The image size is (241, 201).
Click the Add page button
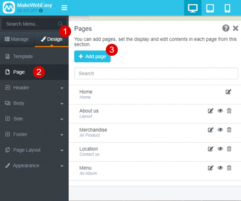click(x=92, y=57)
